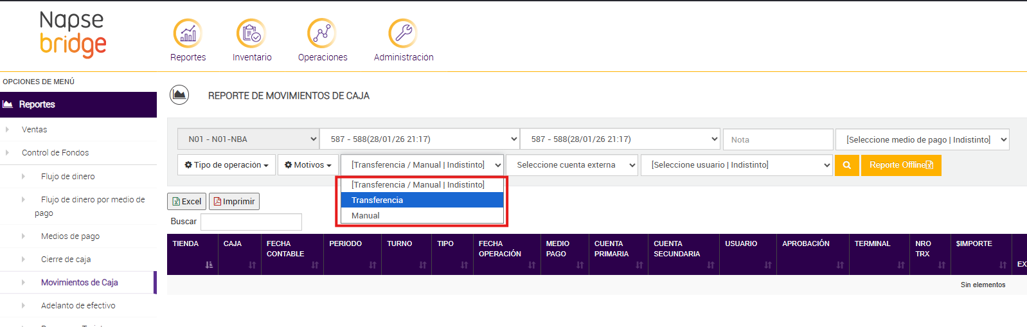
Task: Open the Administración wrench icon
Action: tap(403, 33)
